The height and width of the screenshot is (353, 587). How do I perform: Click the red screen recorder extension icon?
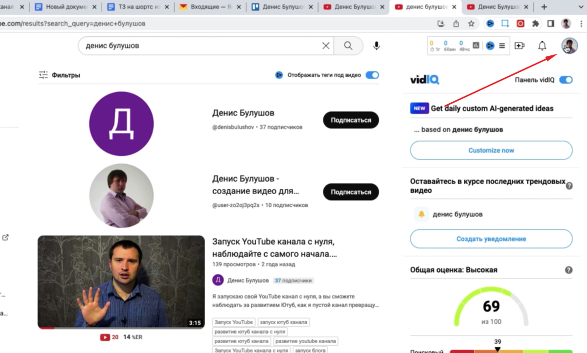[x=520, y=23]
